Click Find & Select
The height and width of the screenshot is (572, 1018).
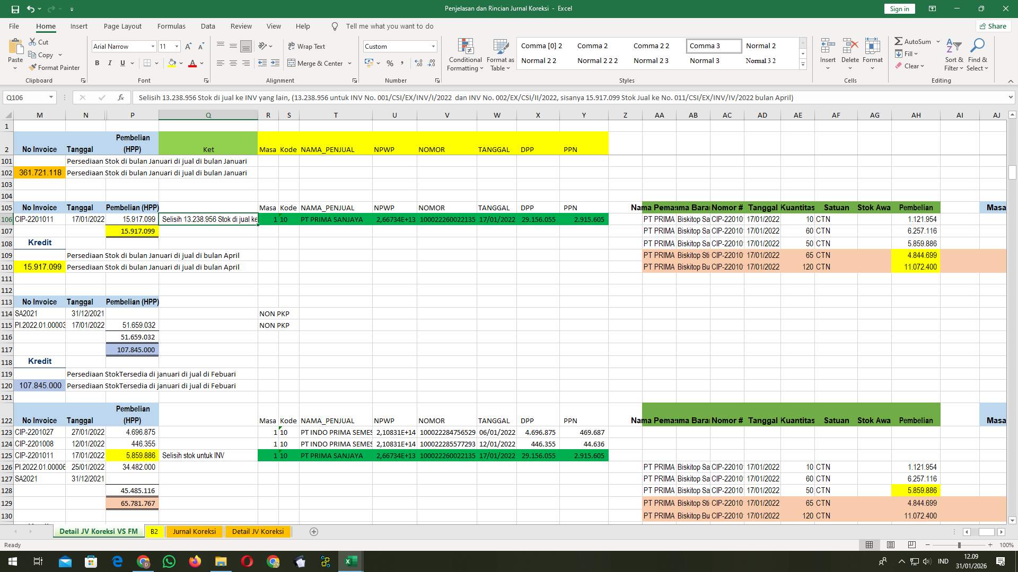(x=977, y=53)
